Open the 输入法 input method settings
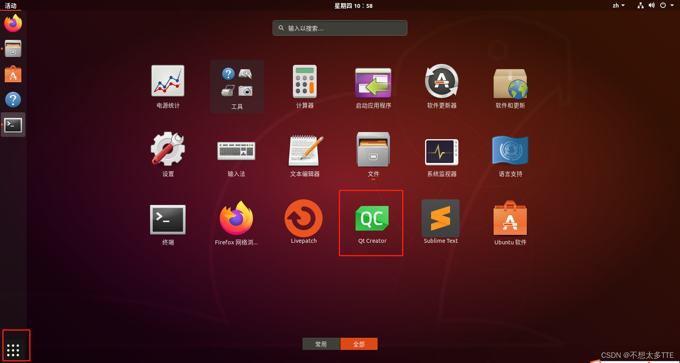Screen dimensions: 680x363 [236, 151]
